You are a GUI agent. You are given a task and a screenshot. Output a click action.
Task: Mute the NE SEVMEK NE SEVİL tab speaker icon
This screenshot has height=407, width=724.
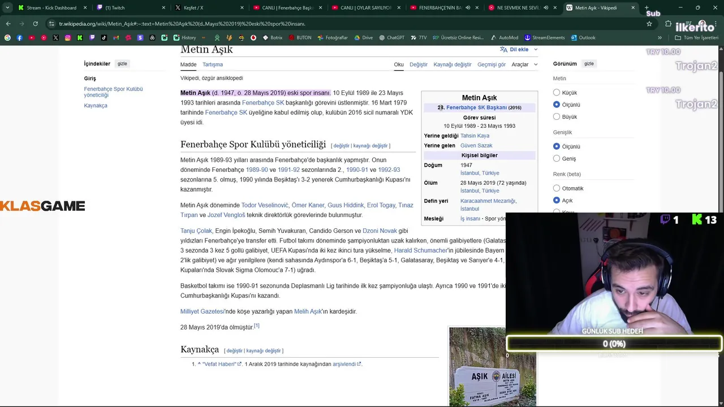click(x=546, y=8)
